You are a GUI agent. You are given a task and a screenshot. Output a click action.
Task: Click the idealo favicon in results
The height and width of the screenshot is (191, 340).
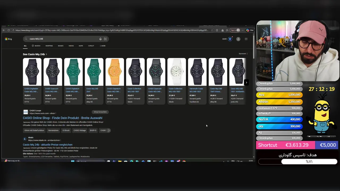coord(25,139)
